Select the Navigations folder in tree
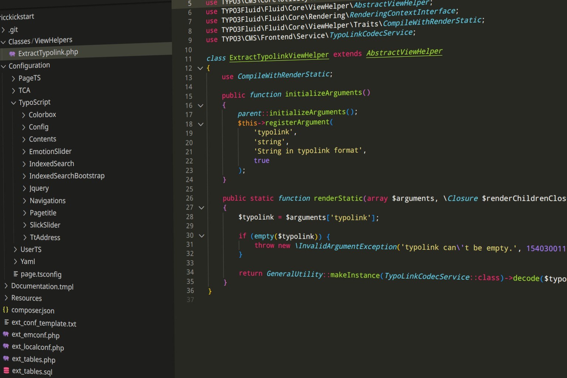 [x=47, y=200]
